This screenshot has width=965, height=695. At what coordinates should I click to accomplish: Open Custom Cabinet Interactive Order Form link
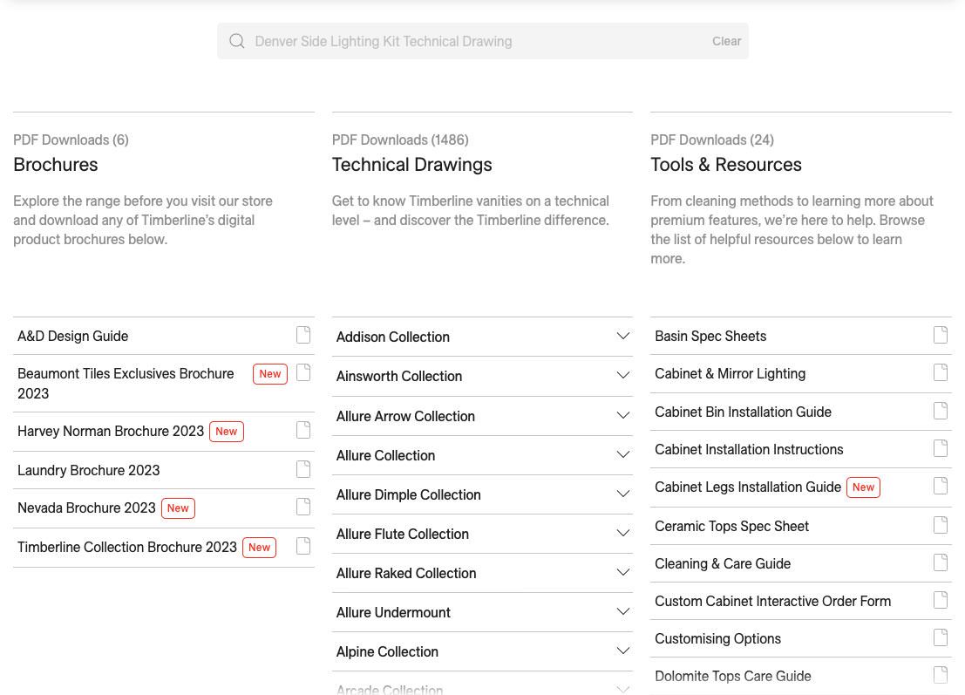[x=772, y=602]
